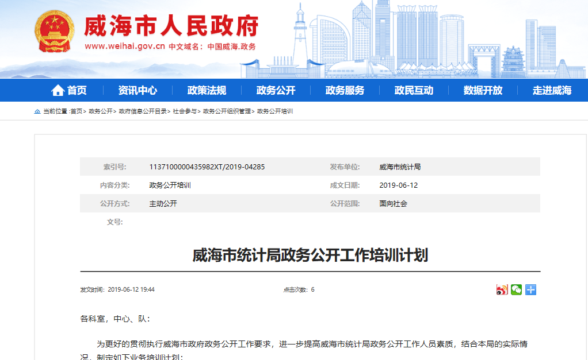Click 社会参与 breadcrumb link

pyautogui.click(x=185, y=111)
